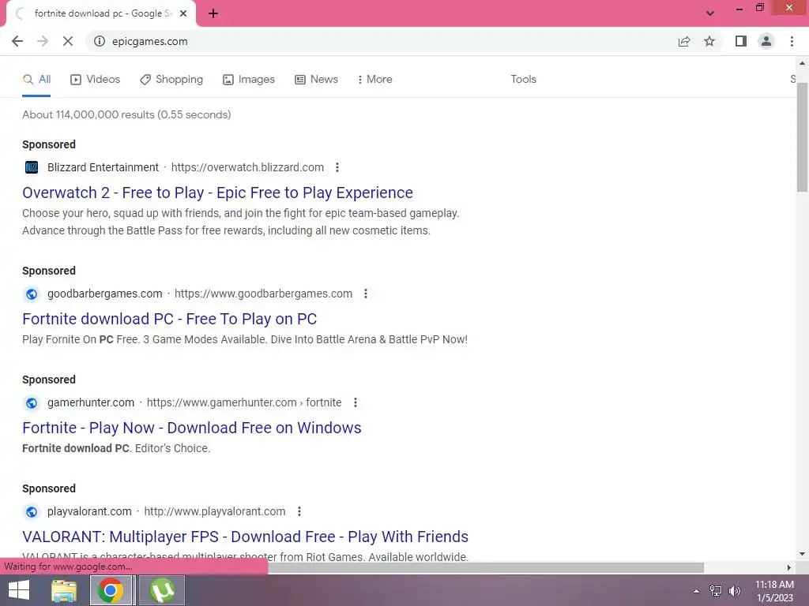Open the search Tools options
Image resolution: width=809 pixels, height=606 pixels.
click(x=523, y=80)
